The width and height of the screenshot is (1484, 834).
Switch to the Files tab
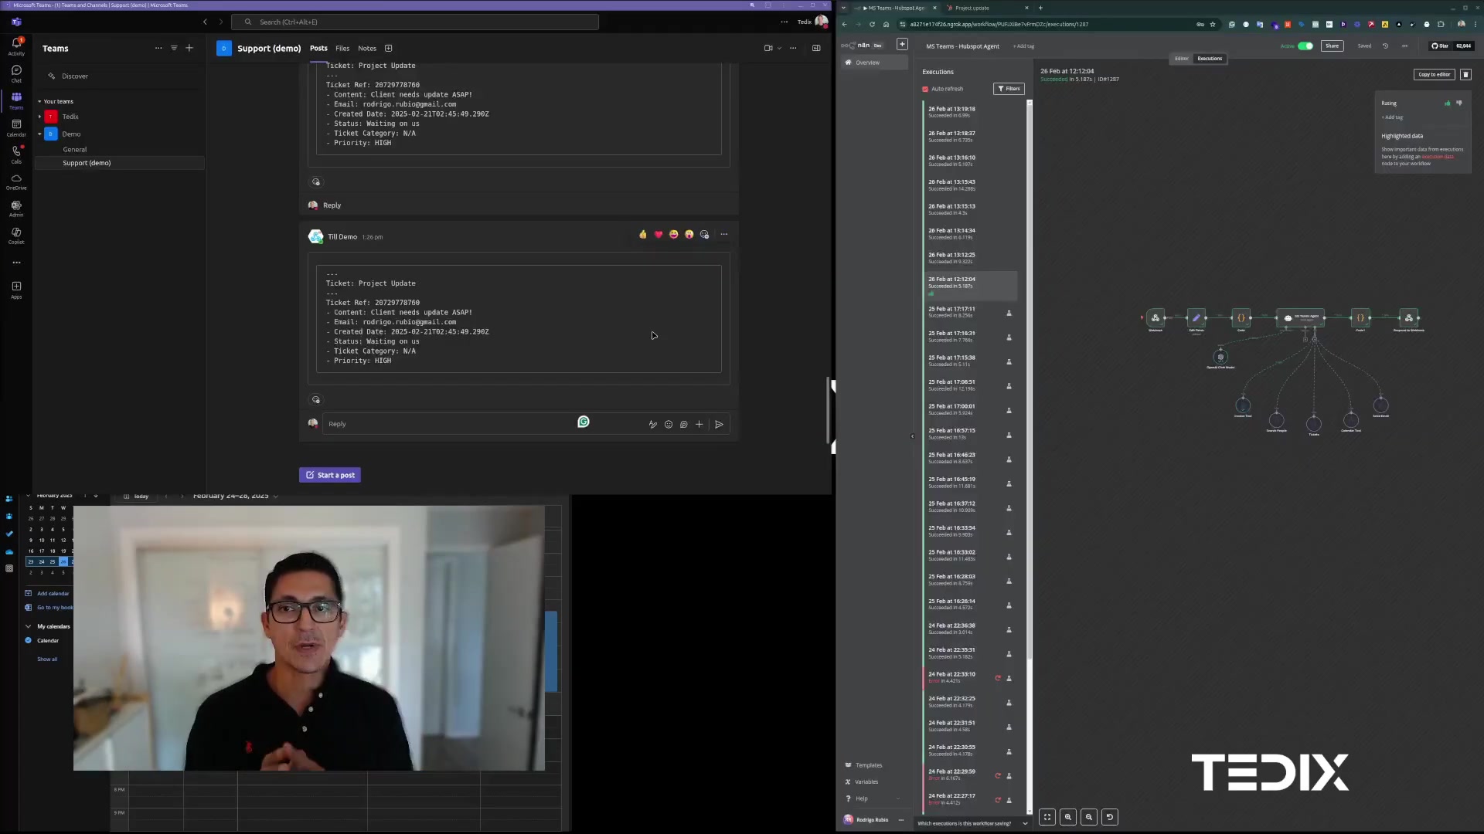click(x=342, y=48)
